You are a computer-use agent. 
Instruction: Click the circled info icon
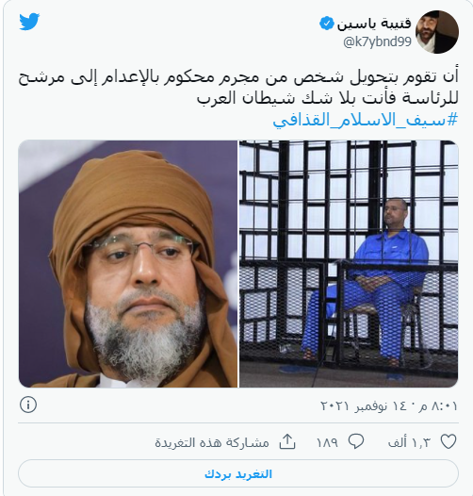28,405
